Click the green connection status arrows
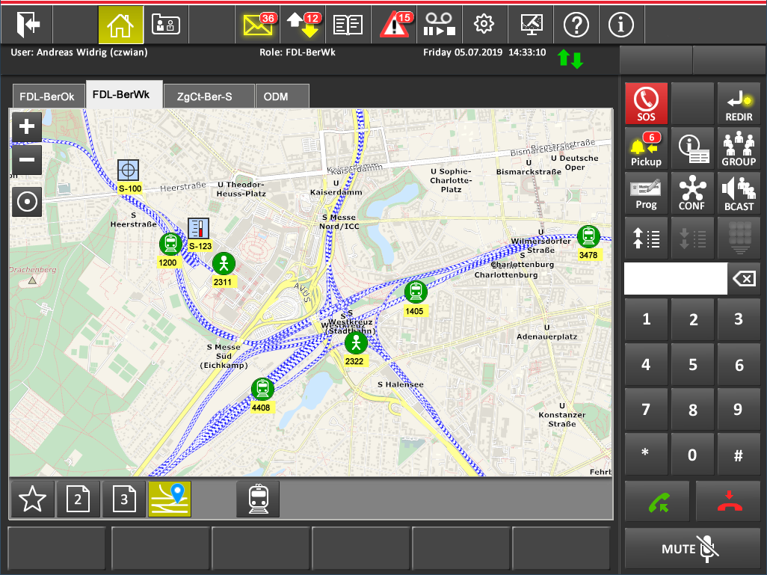Viewport: 767px width, 575px height. point(570,59)
